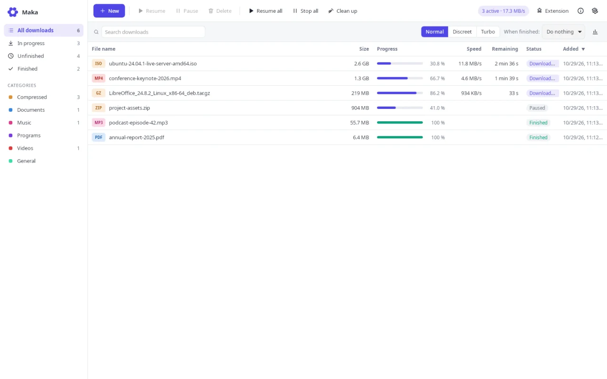Switch speed mode to Discreet
Screen dimensions: 607x379
(462, 32)
